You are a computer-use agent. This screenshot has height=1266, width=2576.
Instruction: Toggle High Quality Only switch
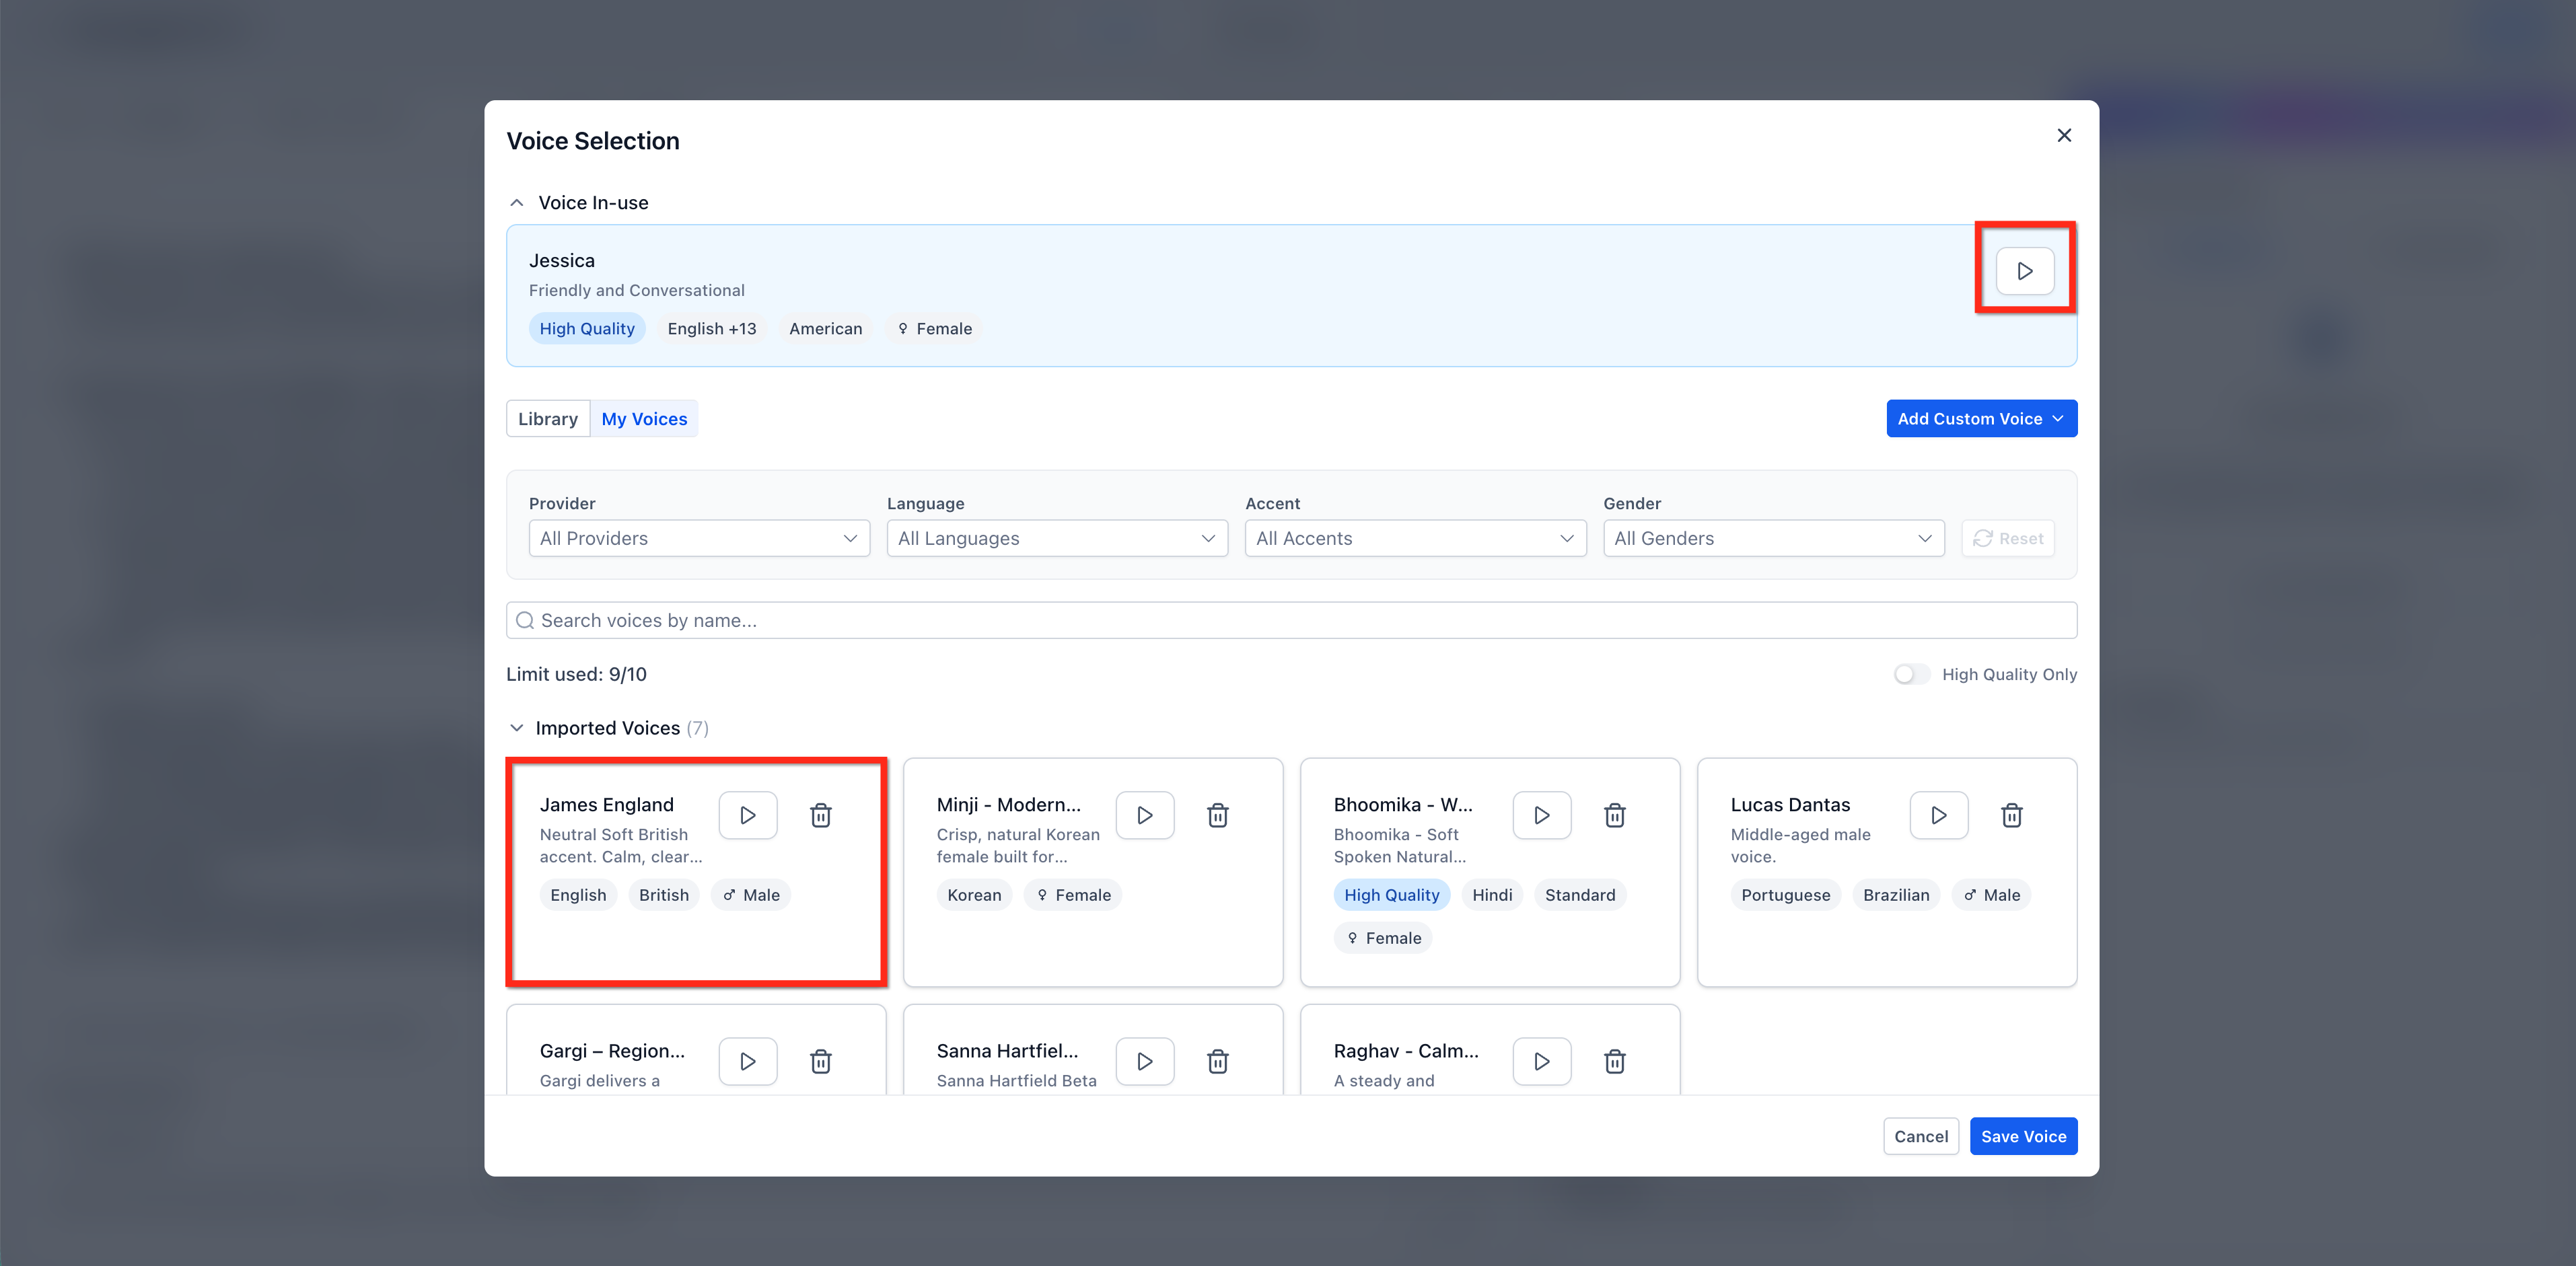pos(1911,674)
